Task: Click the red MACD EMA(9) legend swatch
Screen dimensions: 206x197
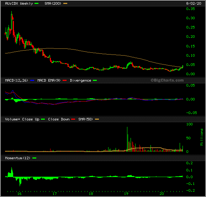Action: pyautogui.click(x=64, y=81)
